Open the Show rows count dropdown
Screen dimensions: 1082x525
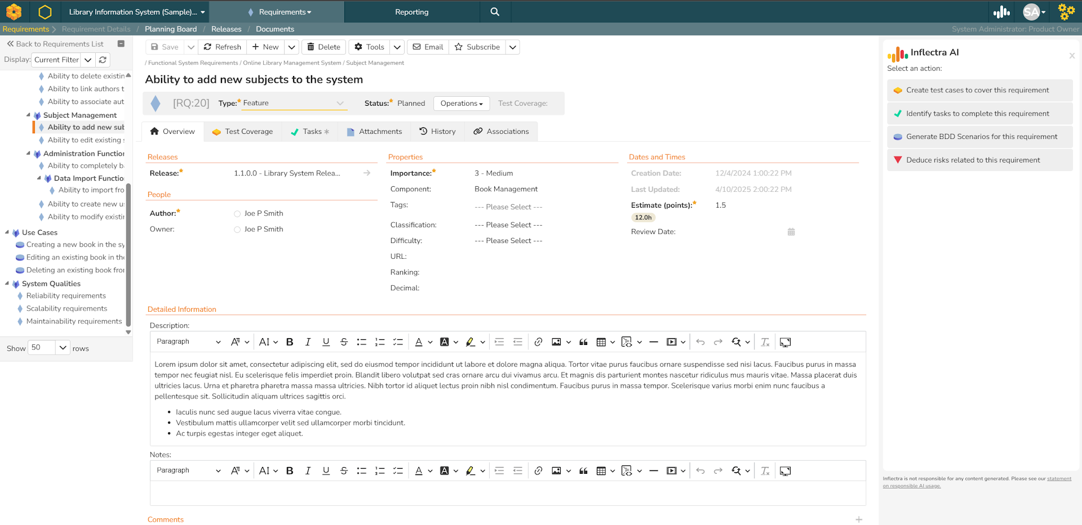coord(63,348)
